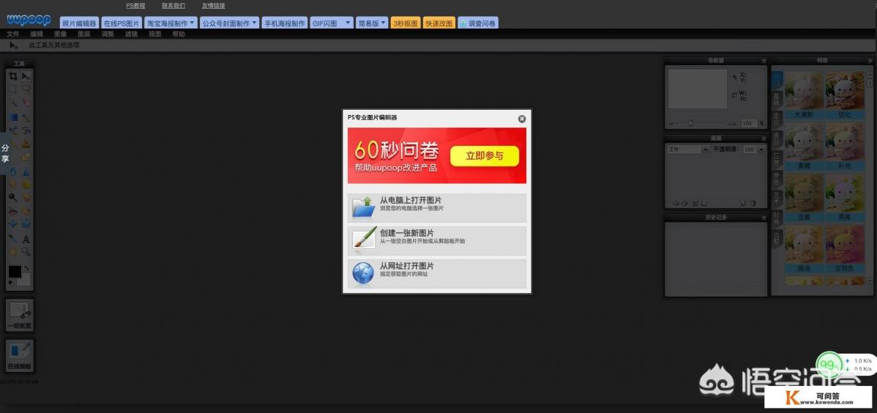Click the white background color swatch
The image size is (877, 413).
coord(23,279)
